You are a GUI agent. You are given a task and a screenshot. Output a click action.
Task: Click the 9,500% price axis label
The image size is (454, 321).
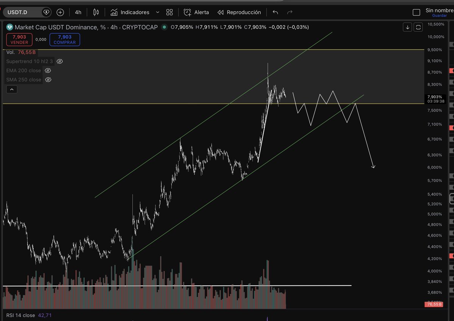(x=435, y=50)
